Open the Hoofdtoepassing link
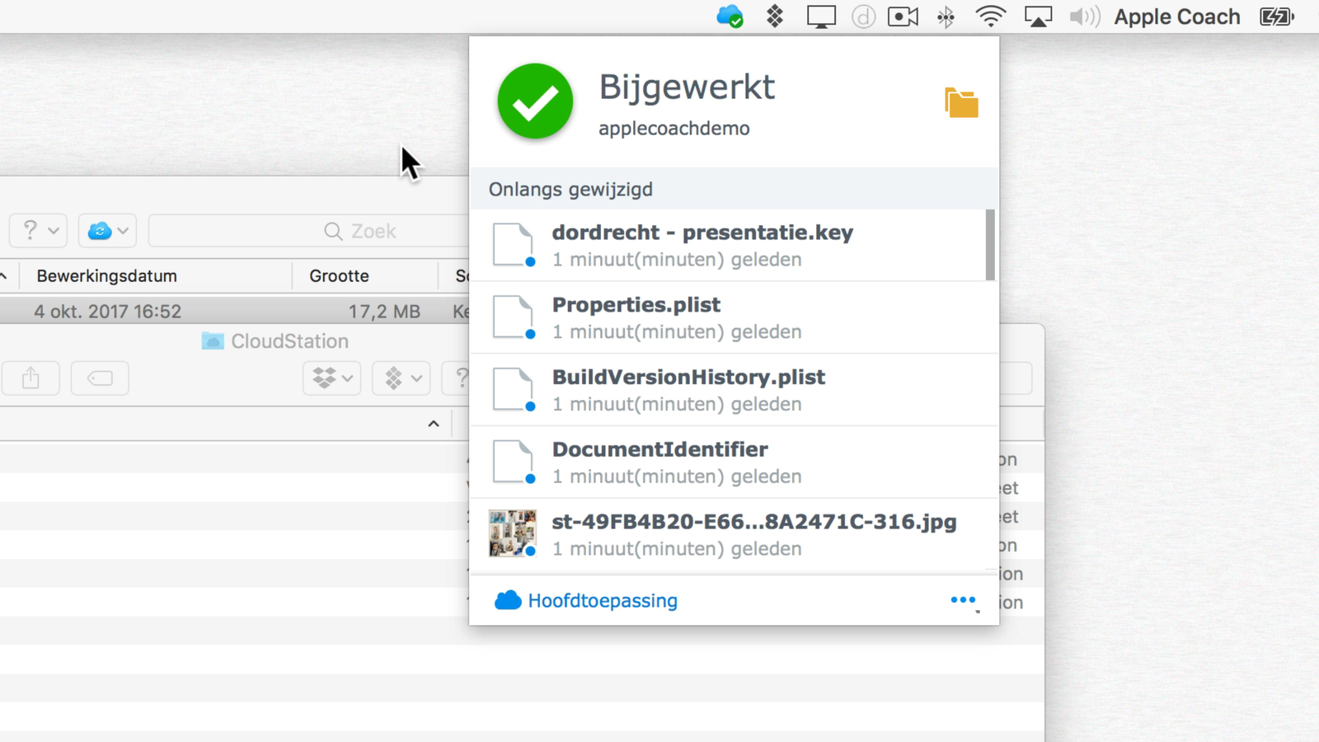Screen dimensions: 1319x742 (x=603, y=601)
